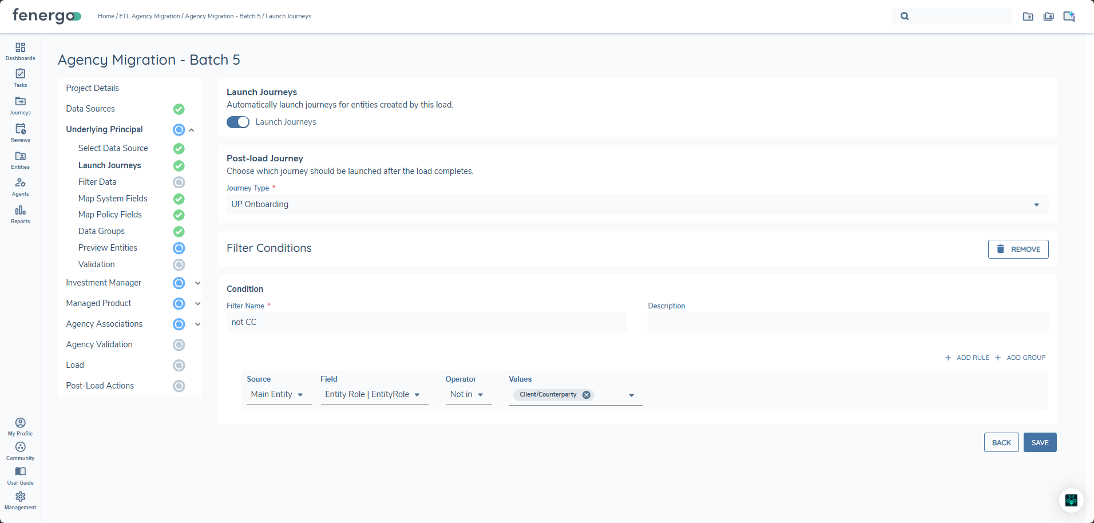Go to Map System Fields step

coord(113,199)
